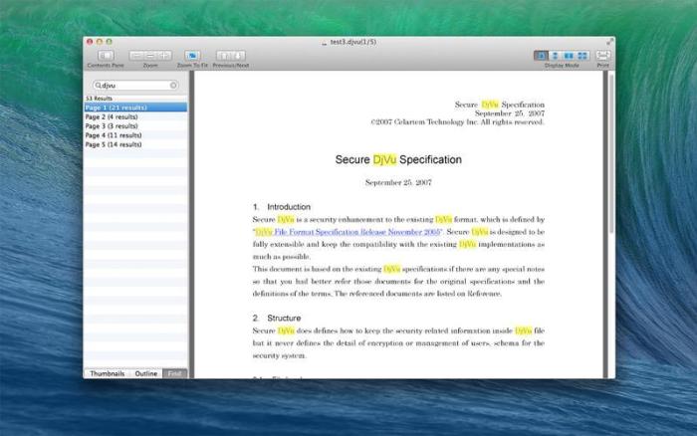Screen dimensions: 697x436
Task: Click the centered 'September 25, 2007' date line
Action: [x=398, y=182]
